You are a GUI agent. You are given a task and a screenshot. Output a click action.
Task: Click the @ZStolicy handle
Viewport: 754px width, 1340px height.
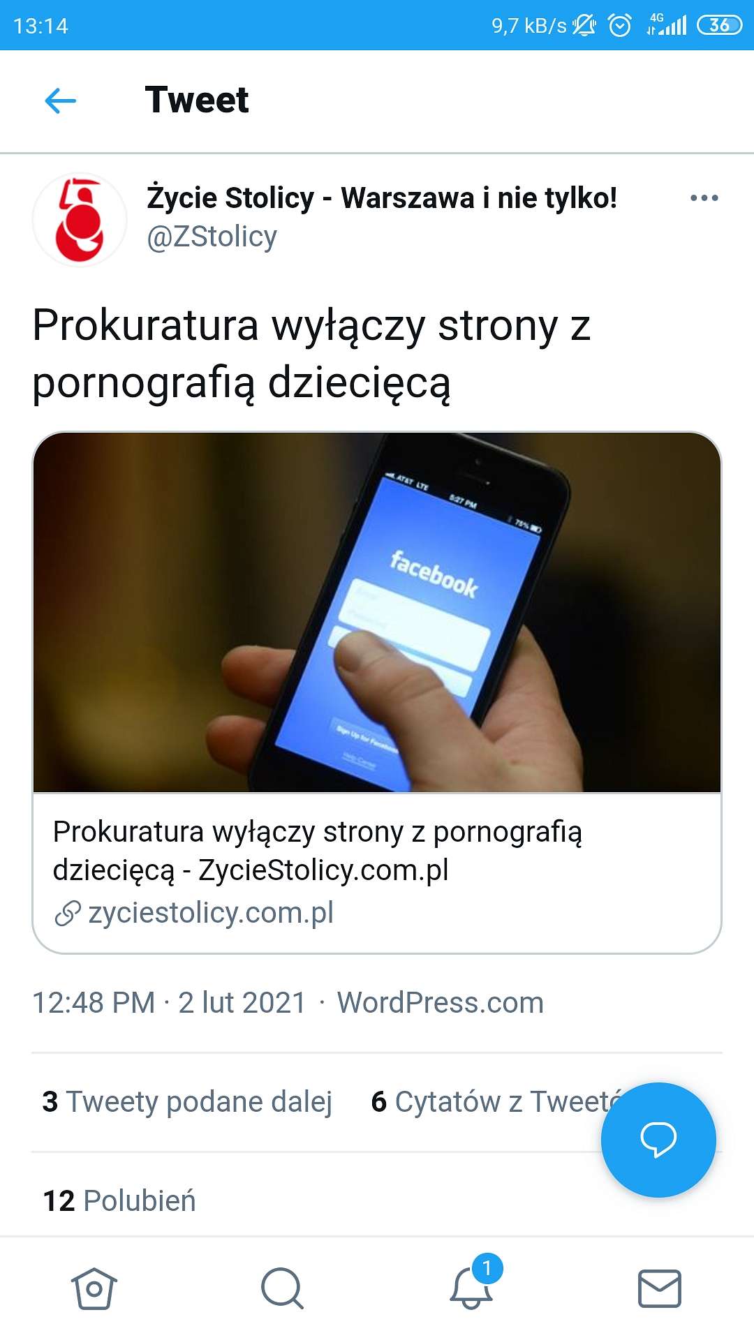pos(212,237)
